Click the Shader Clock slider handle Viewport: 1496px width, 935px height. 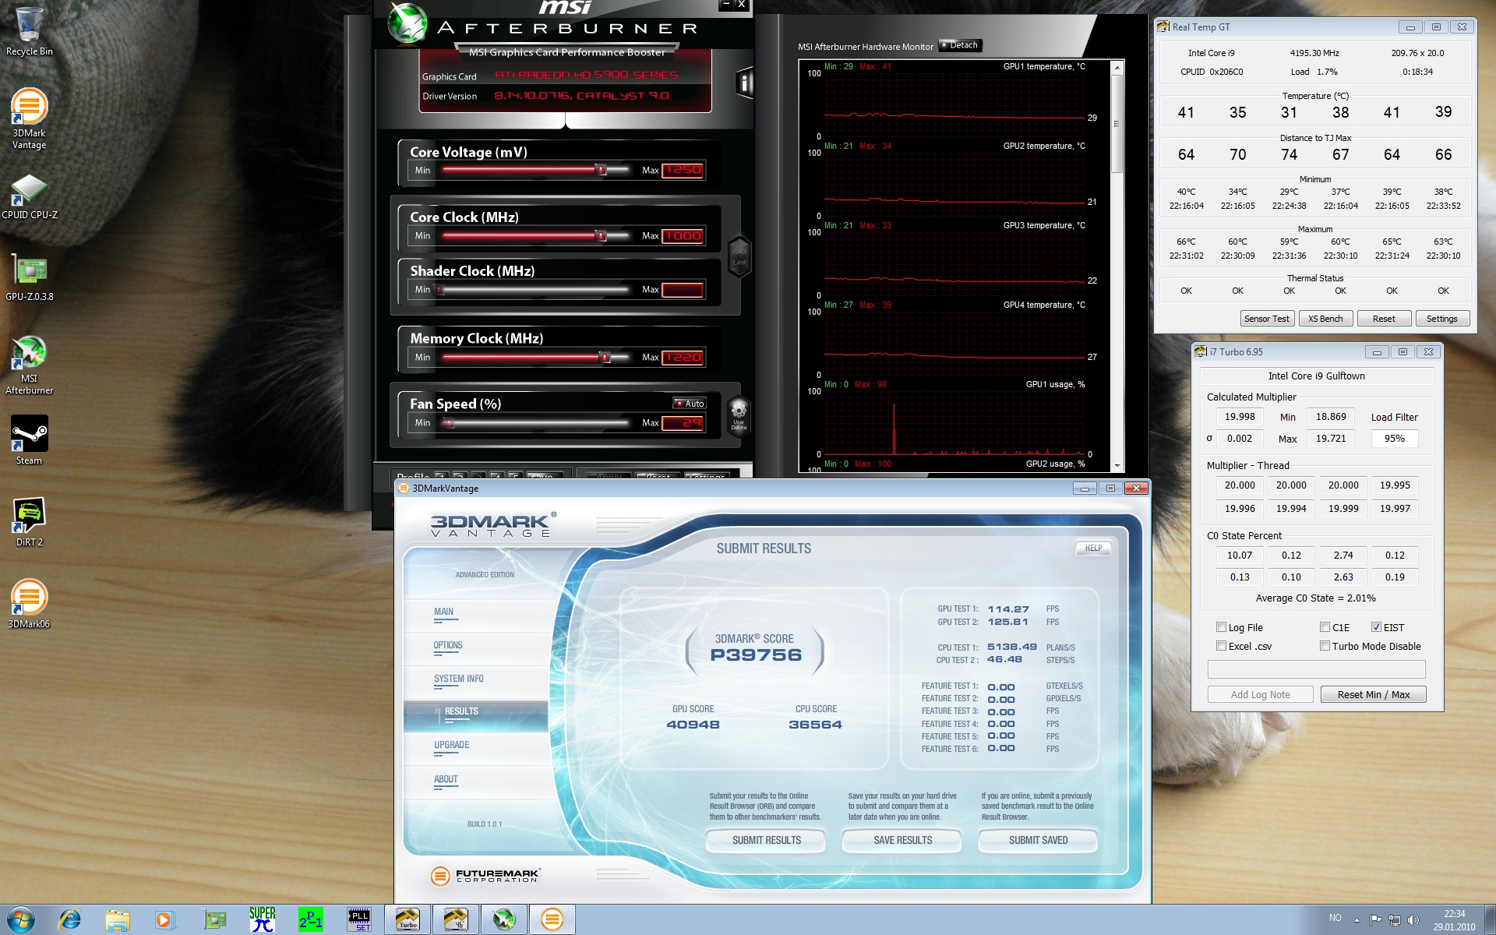point(439,290)
